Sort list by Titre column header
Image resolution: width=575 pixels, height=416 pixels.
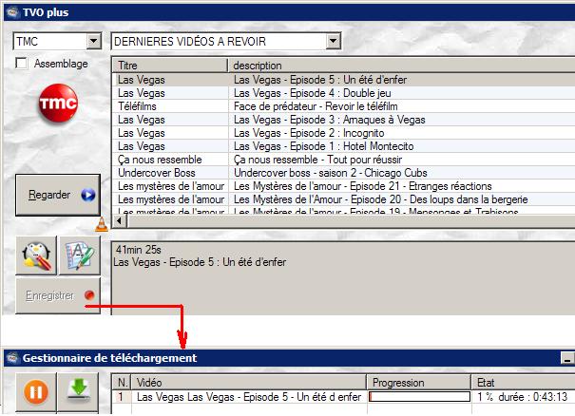point(170,66)
